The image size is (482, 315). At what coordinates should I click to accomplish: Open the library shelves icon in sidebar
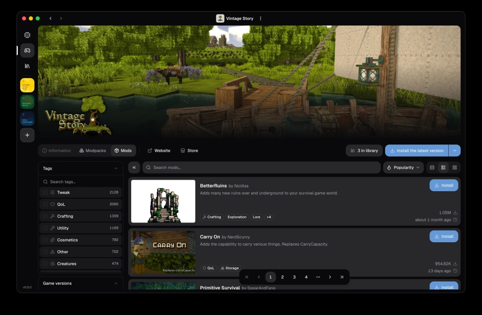tap(27, 66)
